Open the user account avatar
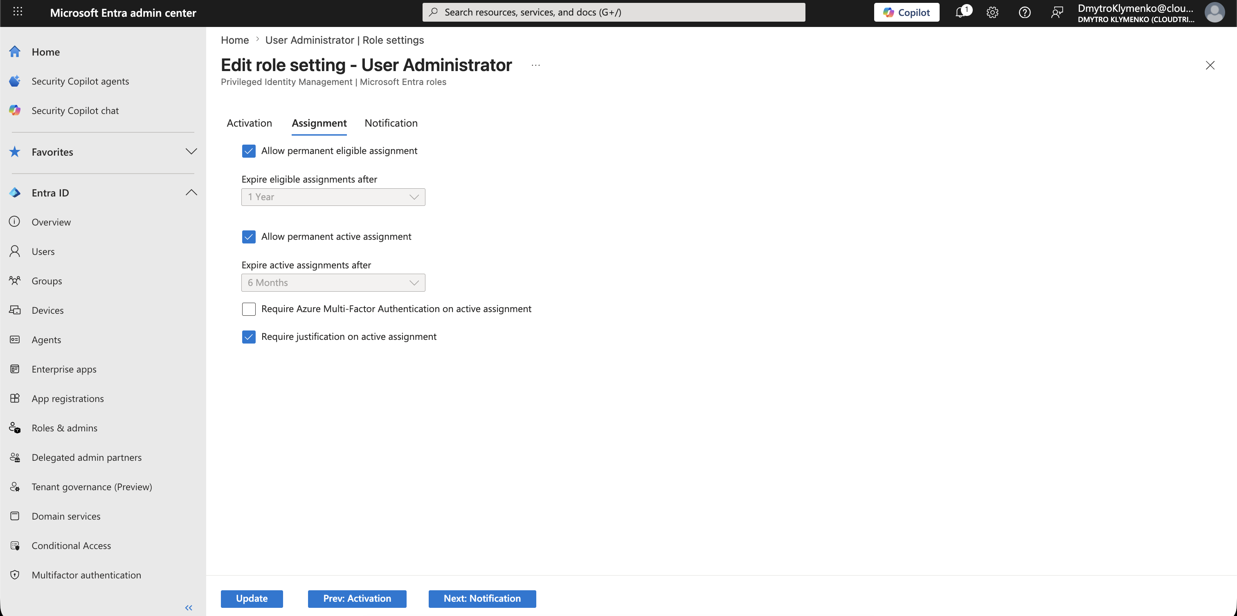The image size is (1237, 616). 1214,13
